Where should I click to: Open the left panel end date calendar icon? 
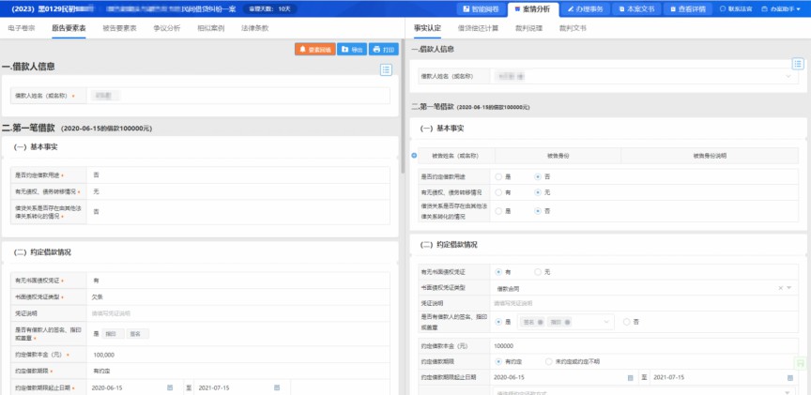277,387
